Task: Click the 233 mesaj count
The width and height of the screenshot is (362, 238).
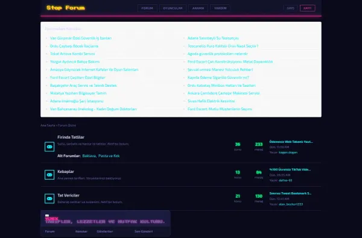Action: pyautogui.click(x=259, y=145)
